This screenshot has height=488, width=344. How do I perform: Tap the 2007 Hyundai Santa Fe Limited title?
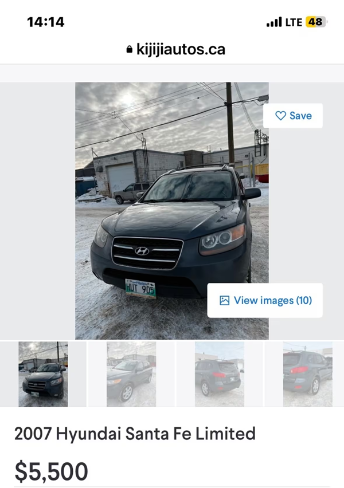[135, 434]
